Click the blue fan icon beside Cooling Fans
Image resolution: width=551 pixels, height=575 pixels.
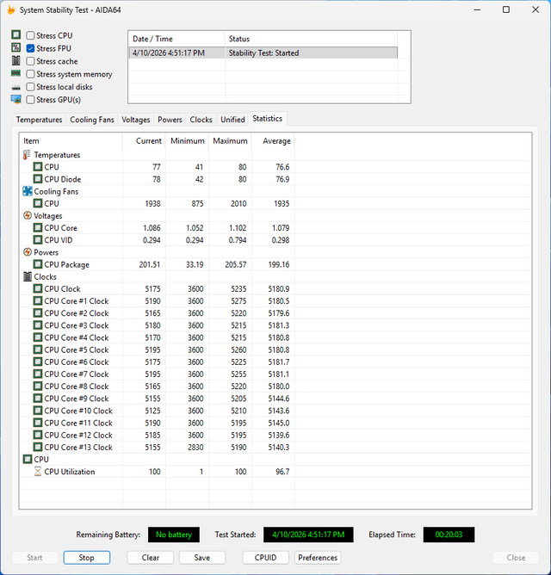28,191
